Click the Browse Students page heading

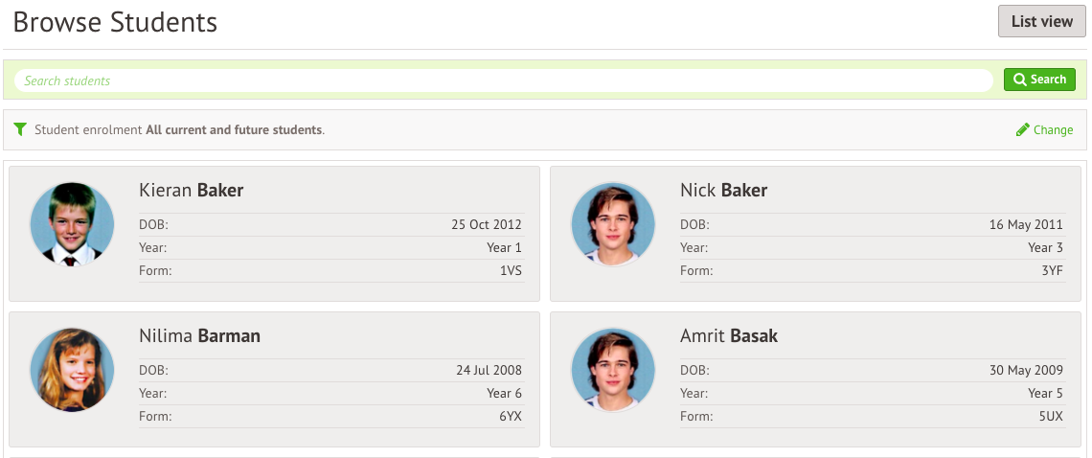tap(115, 22)
